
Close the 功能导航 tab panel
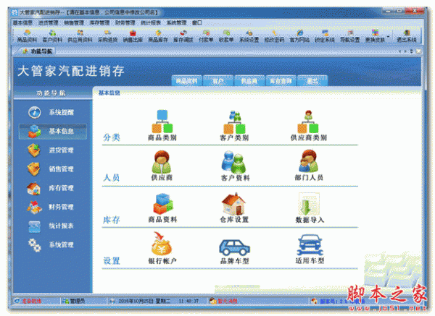[x=418, y=51]
